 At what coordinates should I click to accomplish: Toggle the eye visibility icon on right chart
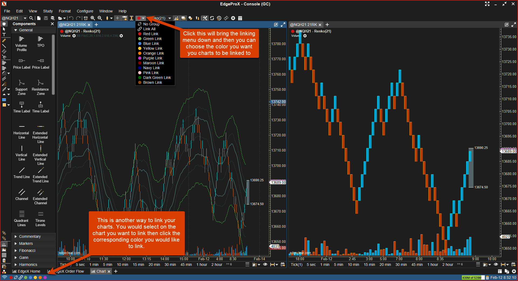pyautogui.click(x=496, y=265)
